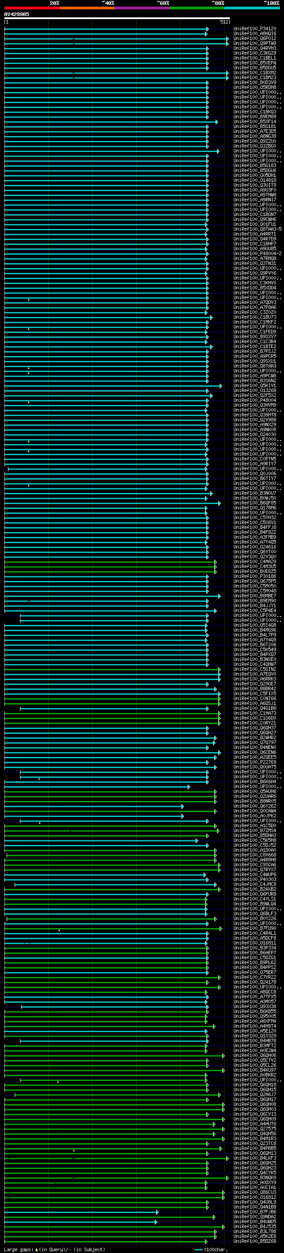Select the UniRef100_C5FIX5 label
Image resolution: width=284 pixels, height=1253 pixels.
(255, 693)
